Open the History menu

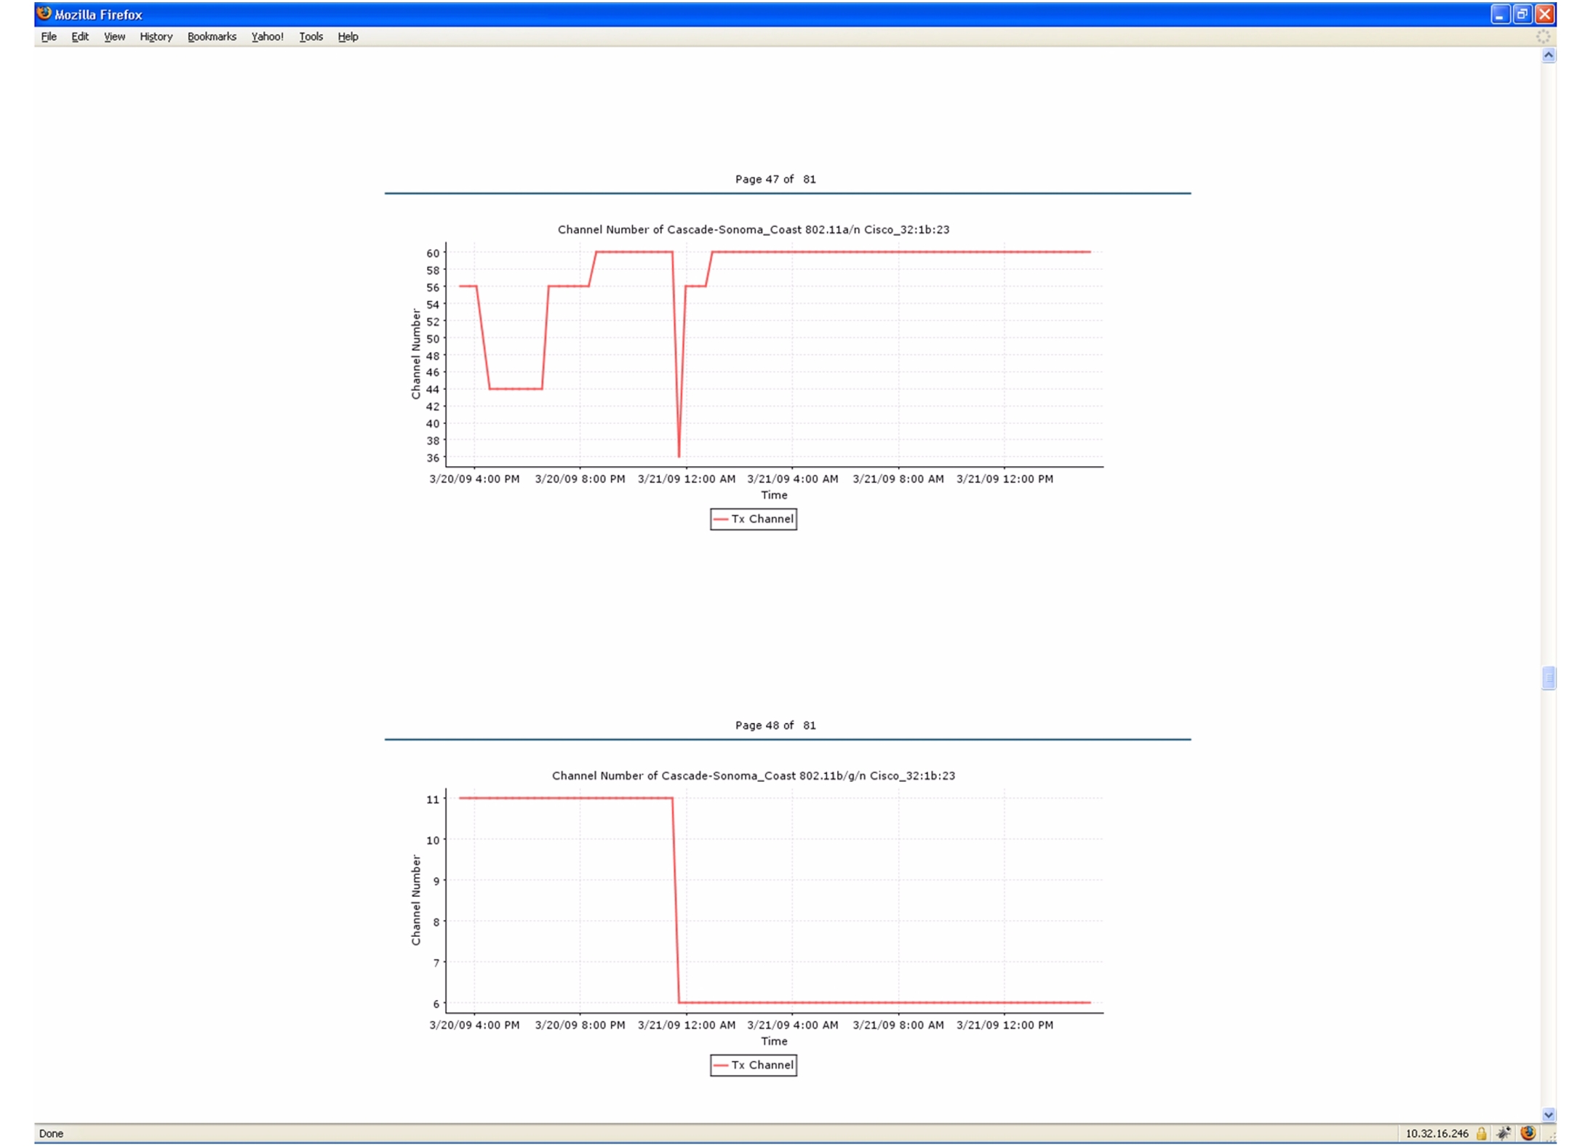pyautogui.click(x=156, y=37)
